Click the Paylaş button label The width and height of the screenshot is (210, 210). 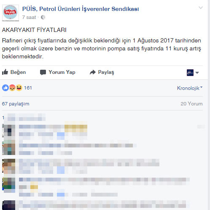click(106, 72)
